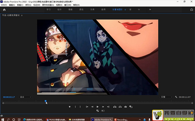Image resolution: width=195 pixels, height=121 pixels.
Task: Click the Go to In point button
Action: 87,107
